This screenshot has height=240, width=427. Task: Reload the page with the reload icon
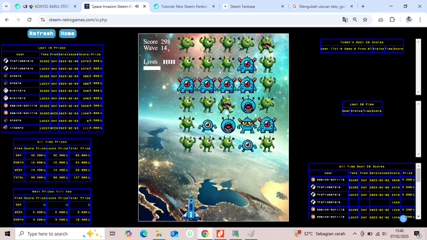coord(29,19)
